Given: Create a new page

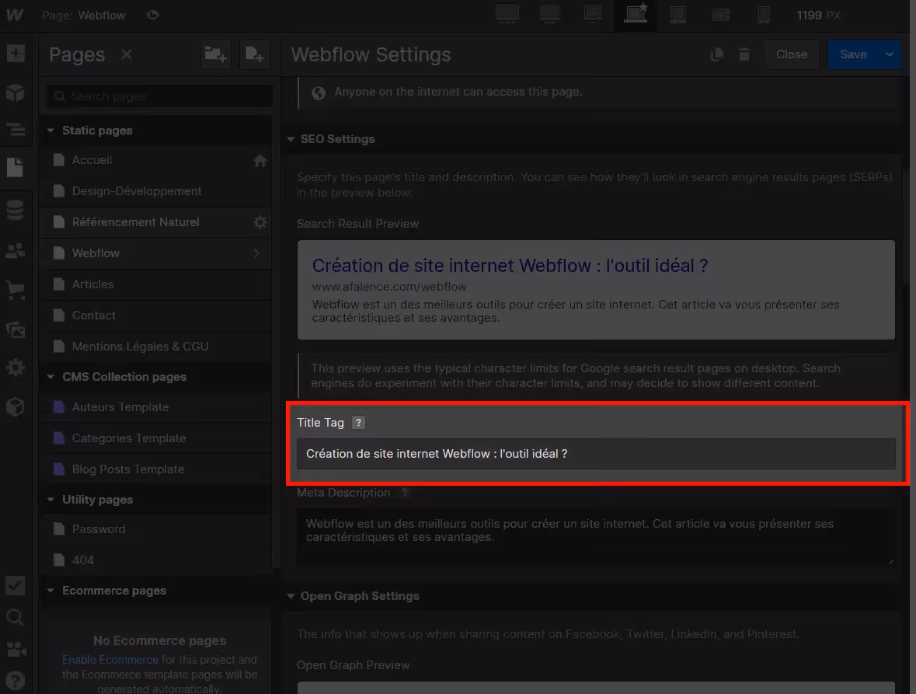Looking at the screenshot, I should point(254,54).
